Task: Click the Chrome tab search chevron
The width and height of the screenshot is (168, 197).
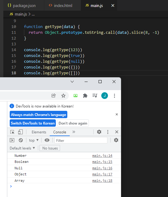Action: tap(72, 82)
